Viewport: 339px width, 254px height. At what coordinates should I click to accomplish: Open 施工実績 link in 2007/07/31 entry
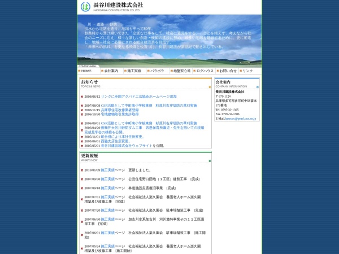click(x=108, y=197)
